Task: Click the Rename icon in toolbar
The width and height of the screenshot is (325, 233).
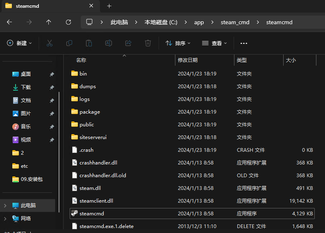Action: 108,43
